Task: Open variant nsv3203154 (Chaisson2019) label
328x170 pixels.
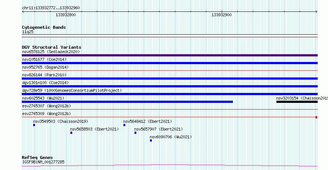Action: [302, 98]
